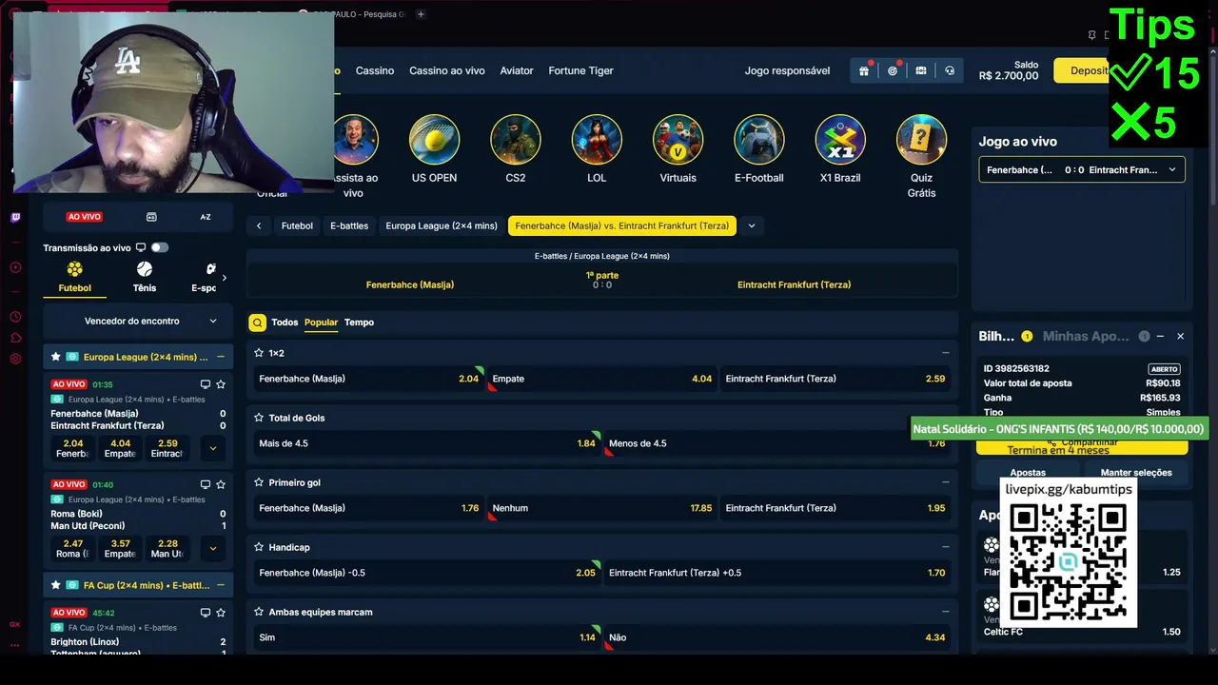Click the back arrow in breadcrumb bar
Screen dimensions: 1218x685
coord(259,225)
